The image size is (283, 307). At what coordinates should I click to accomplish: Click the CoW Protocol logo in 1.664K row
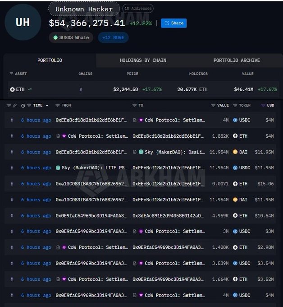[x=64, y=279]
